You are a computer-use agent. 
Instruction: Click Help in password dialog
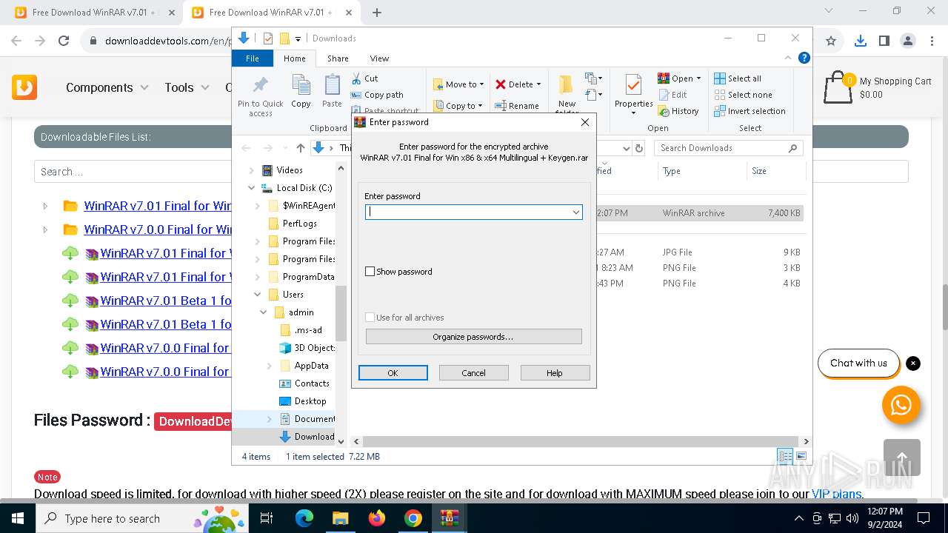click(x=555, y=373)
